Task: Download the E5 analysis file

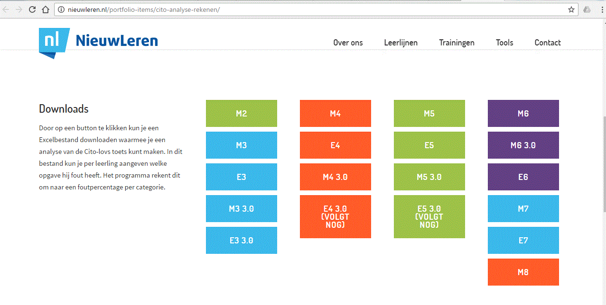Action: coord(429,145)
